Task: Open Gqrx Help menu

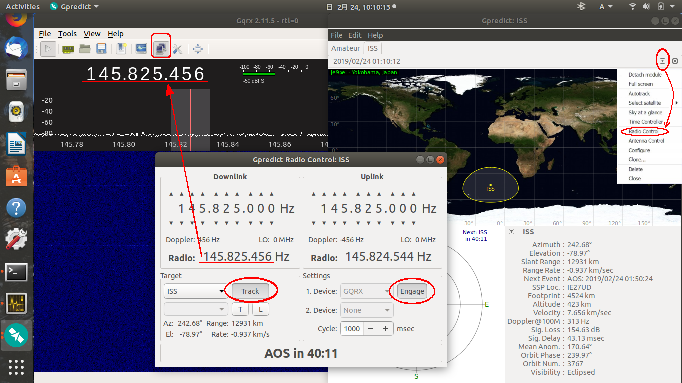Action: (x=116, y=34)
